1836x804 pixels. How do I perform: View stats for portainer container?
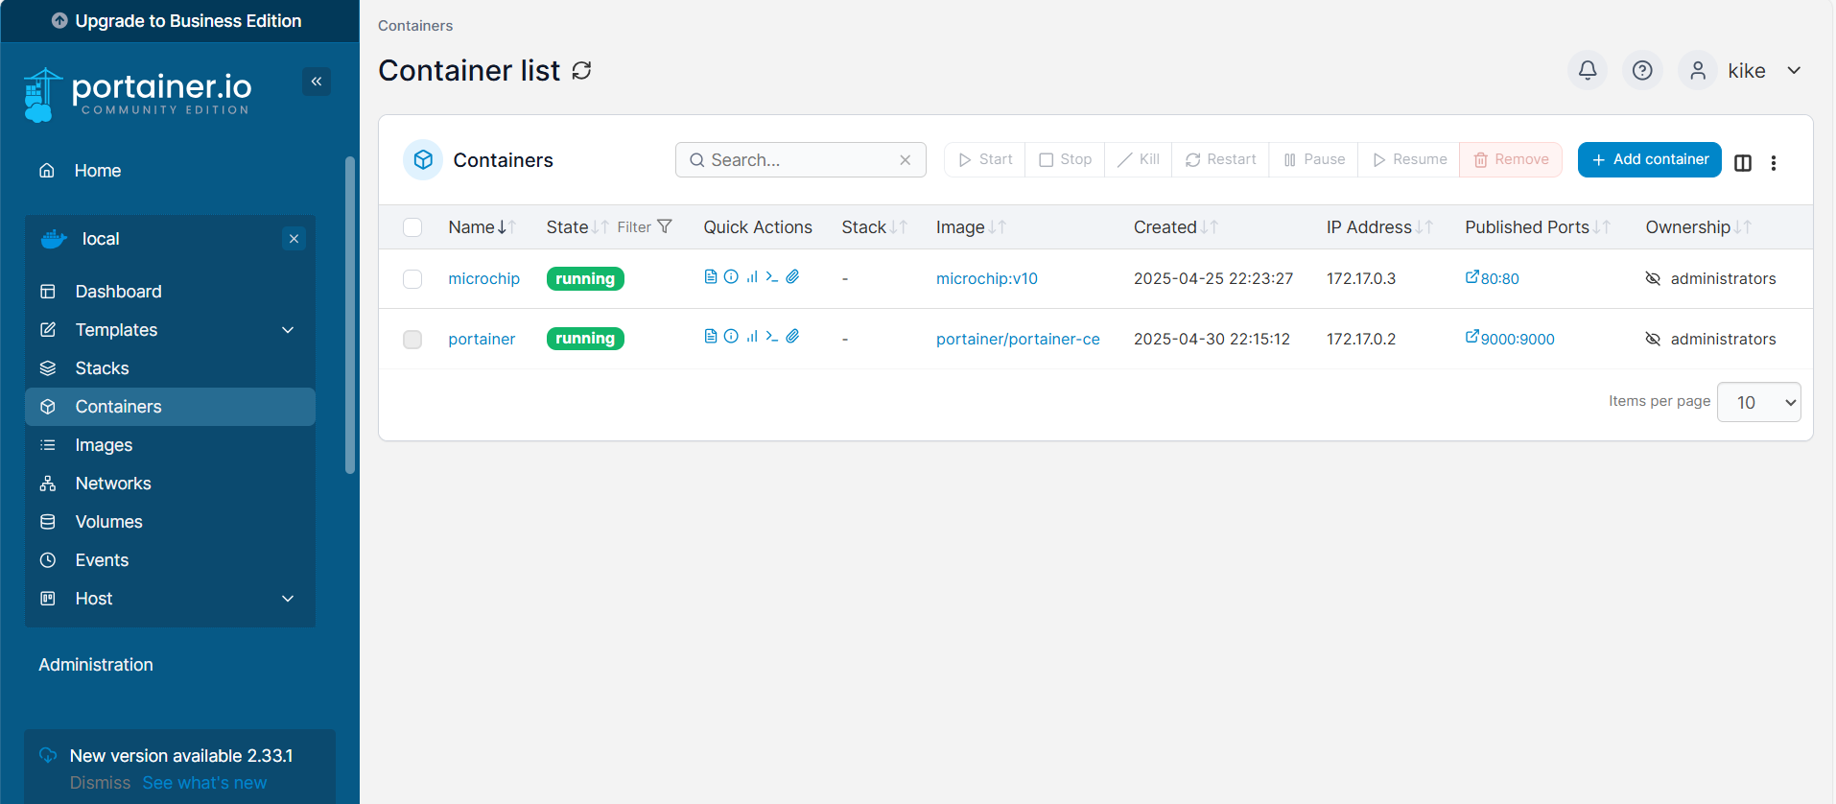point(752,337)
